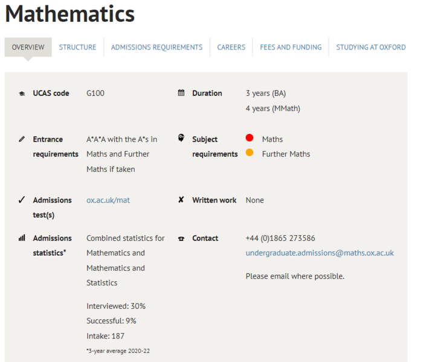Click the phone number +44 (0)1865 273586
The image size is (435, 362).
tap(280, 238)
